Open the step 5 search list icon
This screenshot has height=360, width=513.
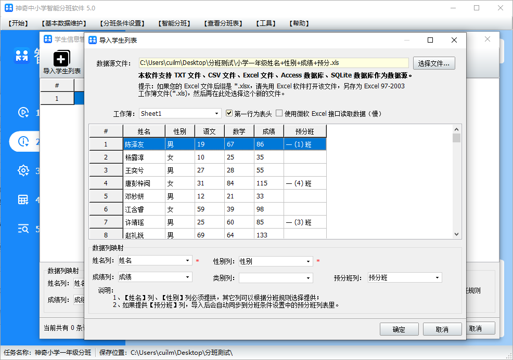(23, 229)
